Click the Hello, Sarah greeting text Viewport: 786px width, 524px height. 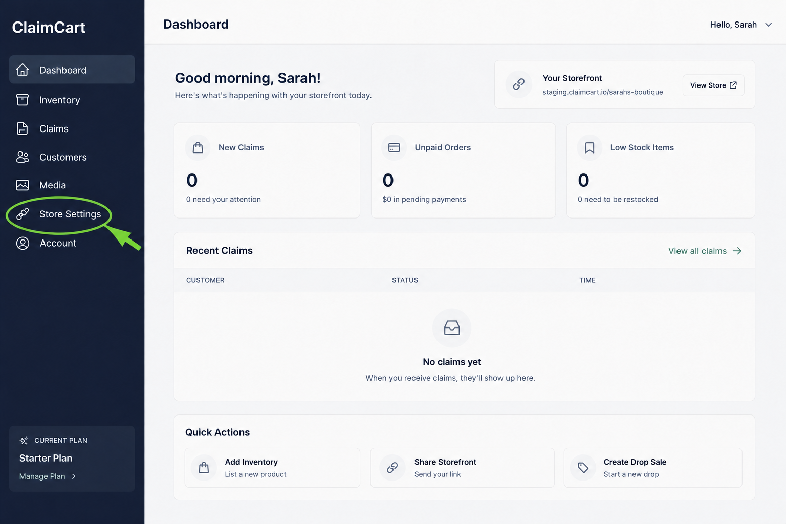[x=733, y=25]
